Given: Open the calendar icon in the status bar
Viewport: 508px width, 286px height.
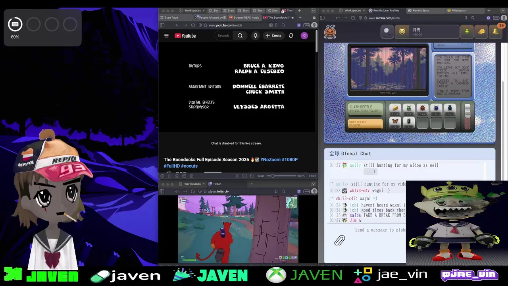Looking at the screenshot, I should point(192,176).
